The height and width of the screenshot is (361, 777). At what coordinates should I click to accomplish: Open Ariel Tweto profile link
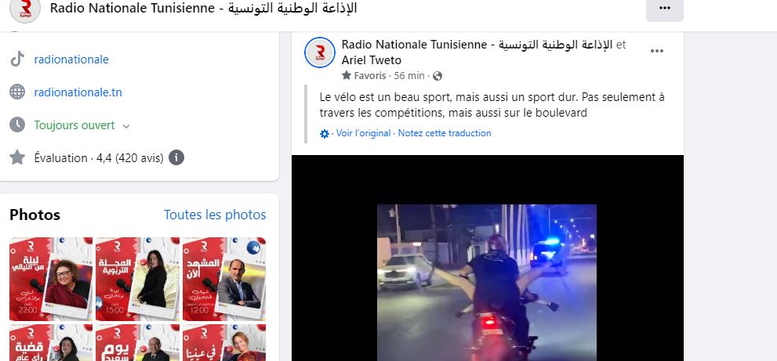(371, 60)
